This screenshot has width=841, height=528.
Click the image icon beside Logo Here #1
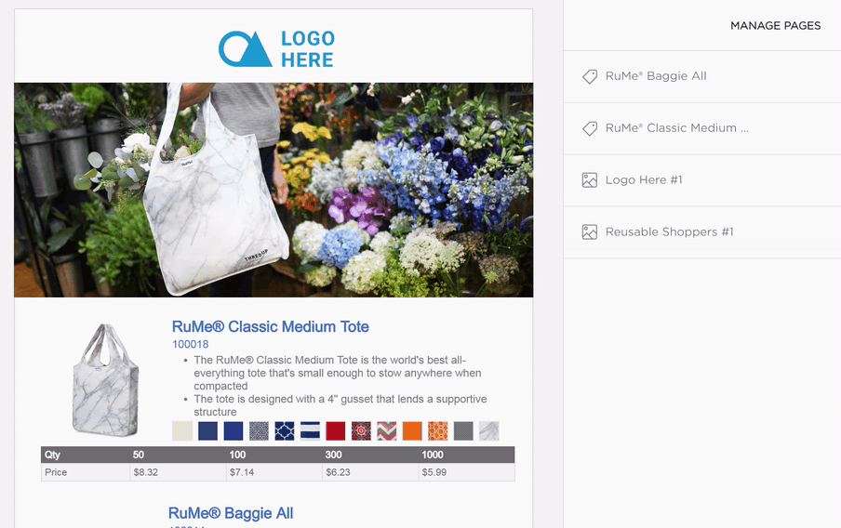coord(590,180)
